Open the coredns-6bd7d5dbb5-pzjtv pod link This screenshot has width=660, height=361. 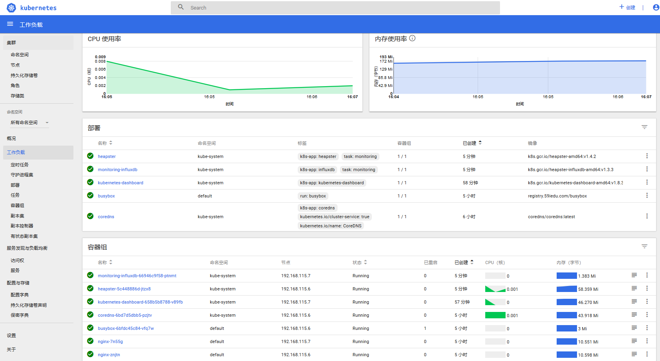pos(125,315)
